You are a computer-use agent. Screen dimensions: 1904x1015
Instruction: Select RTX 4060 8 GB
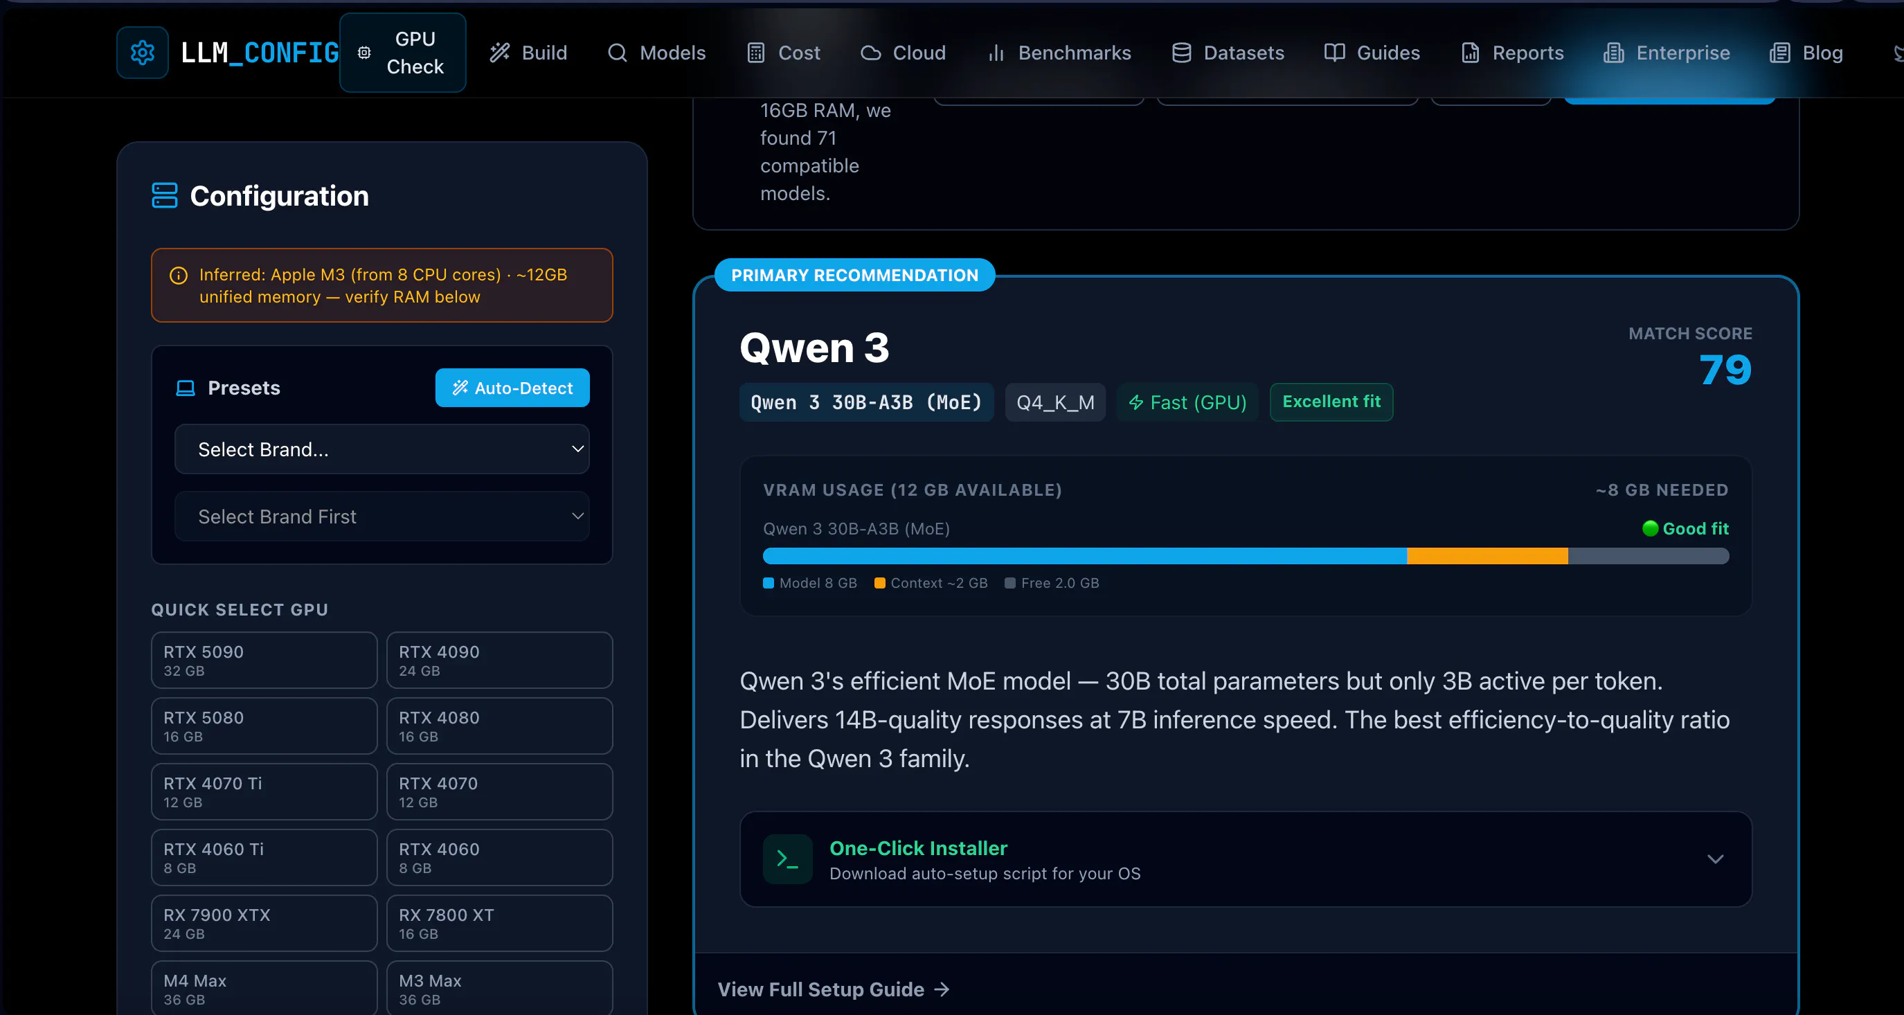500,858
